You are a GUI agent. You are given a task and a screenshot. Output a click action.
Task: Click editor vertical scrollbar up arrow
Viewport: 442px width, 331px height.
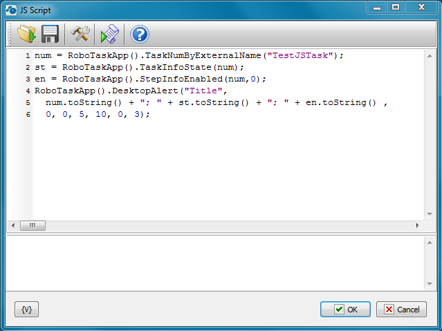coord(430,56)
